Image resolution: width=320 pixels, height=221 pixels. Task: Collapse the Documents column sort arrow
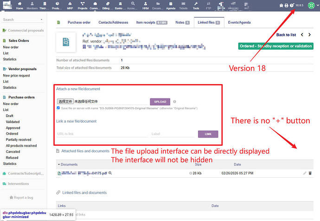pyautogui.click(x=59, y=164)
